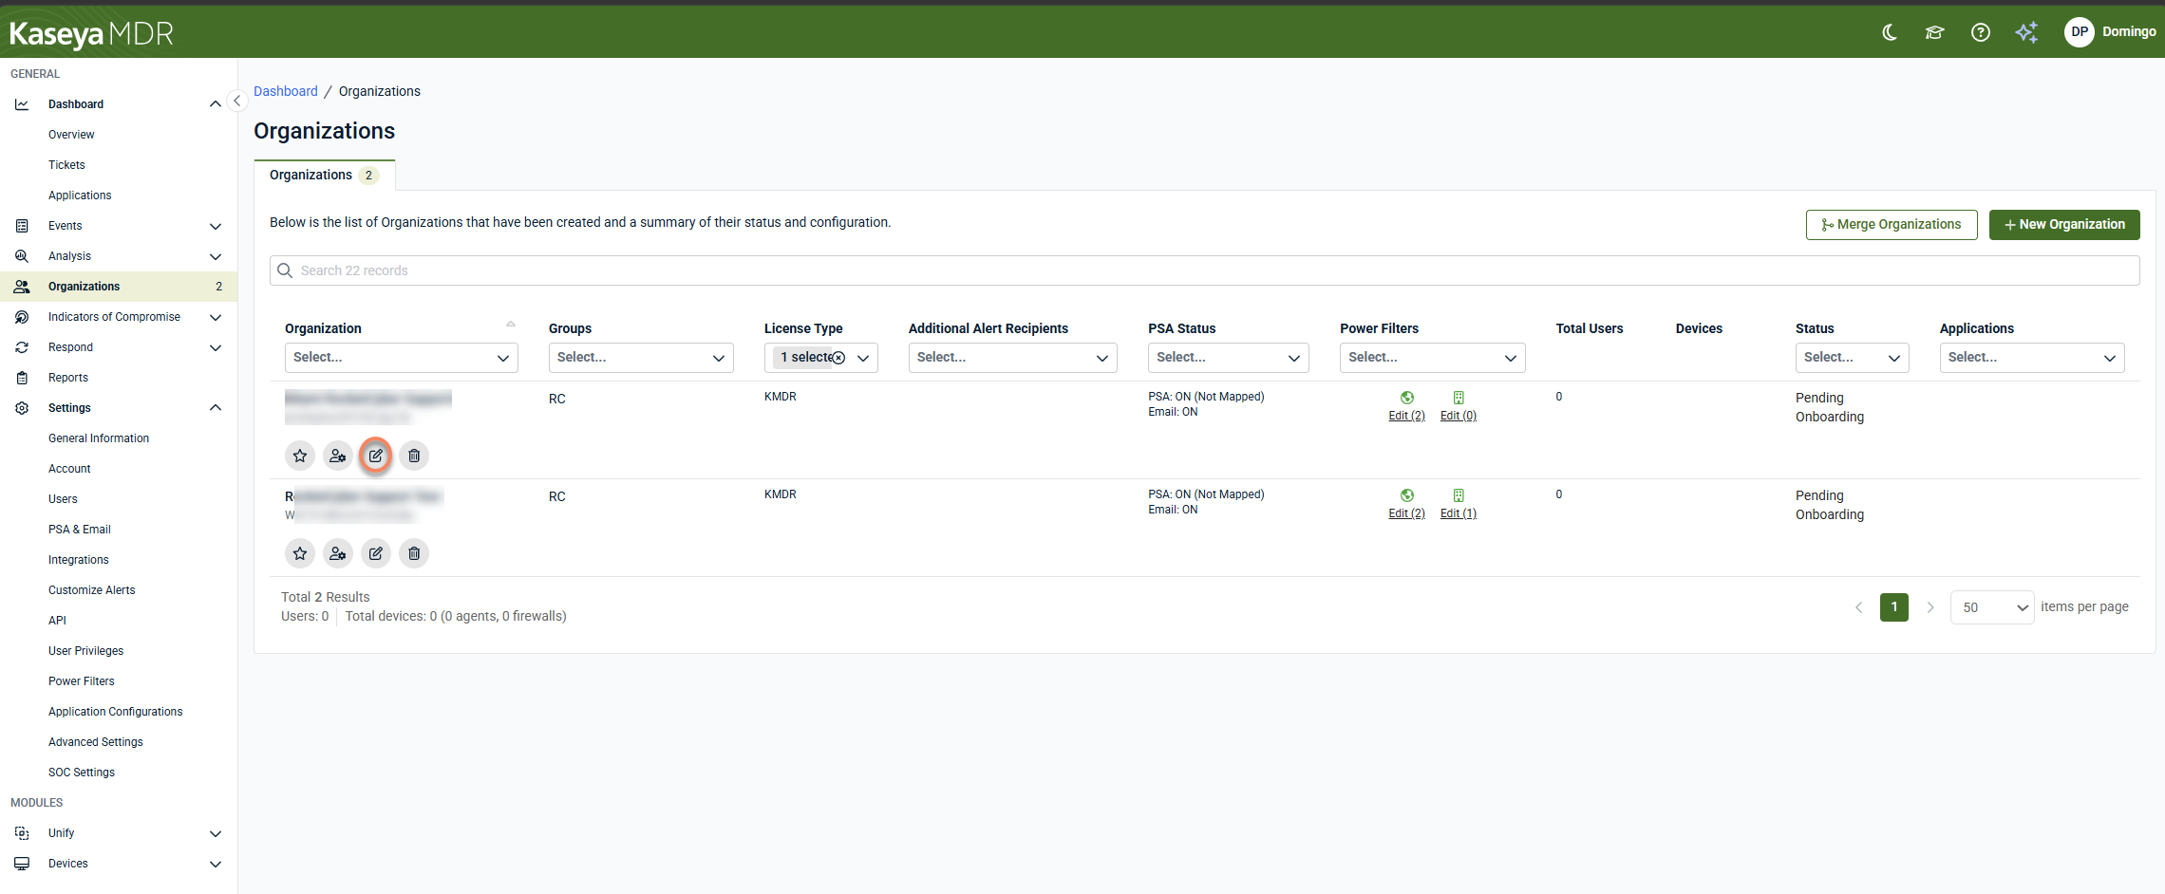Click the building icon above Edit (0)
The height and width of the screenshot is (894, 2165).
coord(1459,398)
